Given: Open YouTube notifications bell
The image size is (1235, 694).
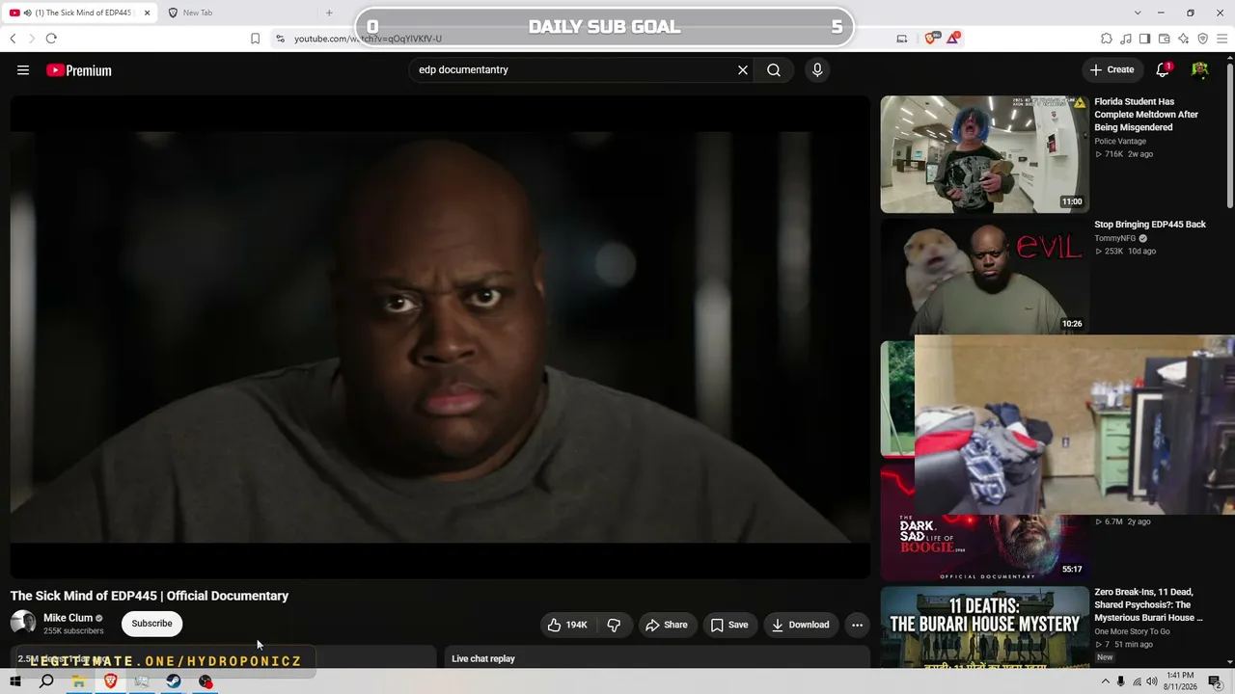Looking at the screenshot, I should tap(1164, 69).
